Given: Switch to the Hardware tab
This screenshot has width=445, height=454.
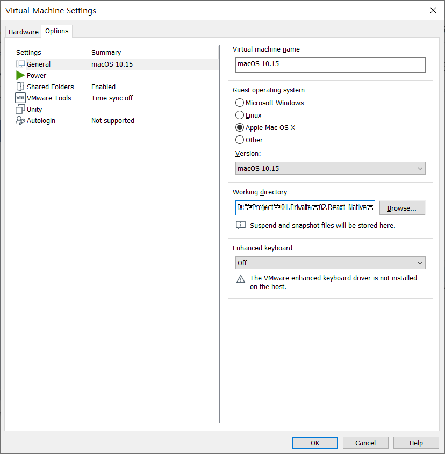Looking at the screenshot, I should [24, 32].
